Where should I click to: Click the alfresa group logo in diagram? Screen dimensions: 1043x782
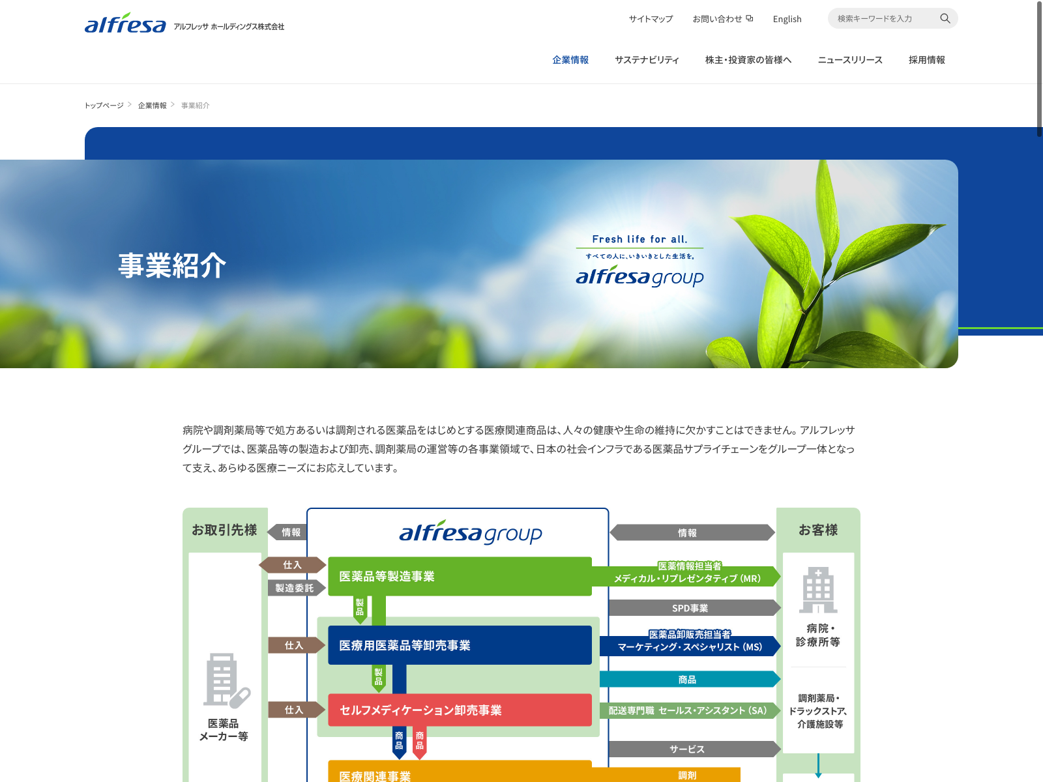(470, 533)
